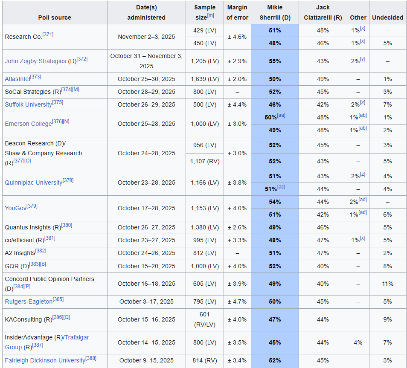The height and width of the screenshot is (368, 407).
Task: Open citation 385 beside Rutgers-Eagleton
Action: (x=58, y=299)
